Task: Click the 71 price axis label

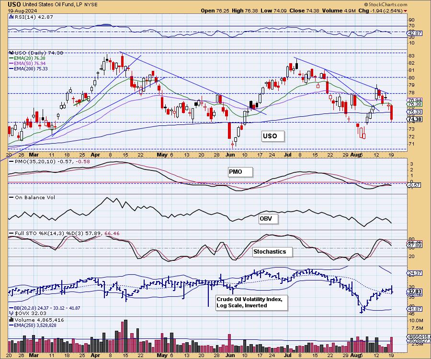Action: coord(411,144)
